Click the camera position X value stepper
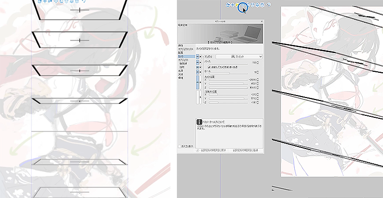Image resolution: width=383 pixels, height=198 pixels. pos(258,80)
